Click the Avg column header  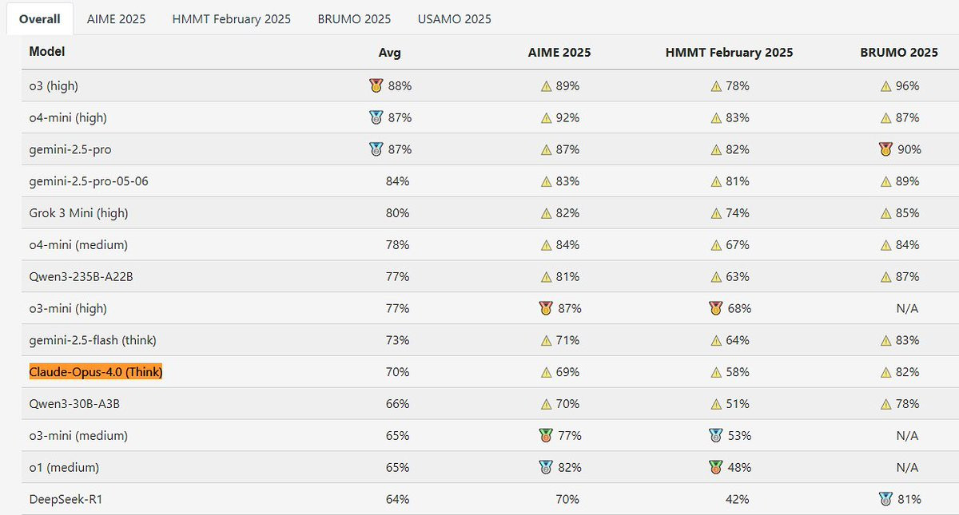(x=389, y=53)
